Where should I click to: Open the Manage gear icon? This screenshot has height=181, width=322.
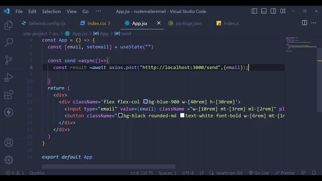[x=9, y=160]
